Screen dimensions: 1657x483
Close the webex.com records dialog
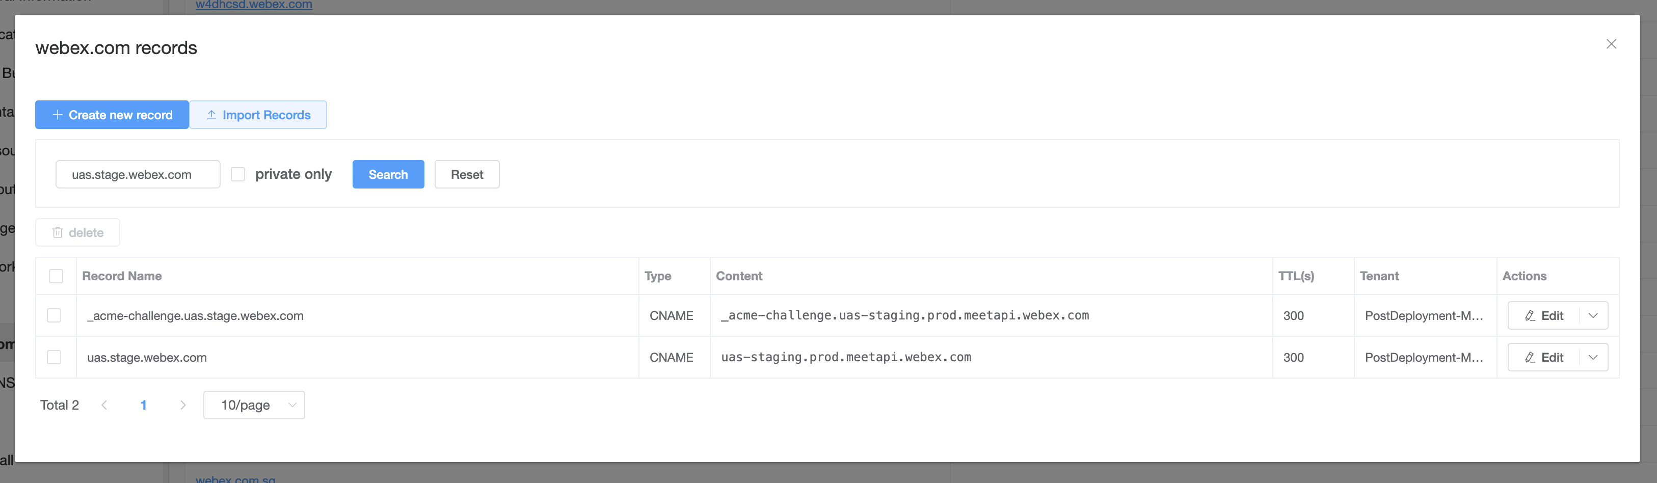[x=1611, y=44]
